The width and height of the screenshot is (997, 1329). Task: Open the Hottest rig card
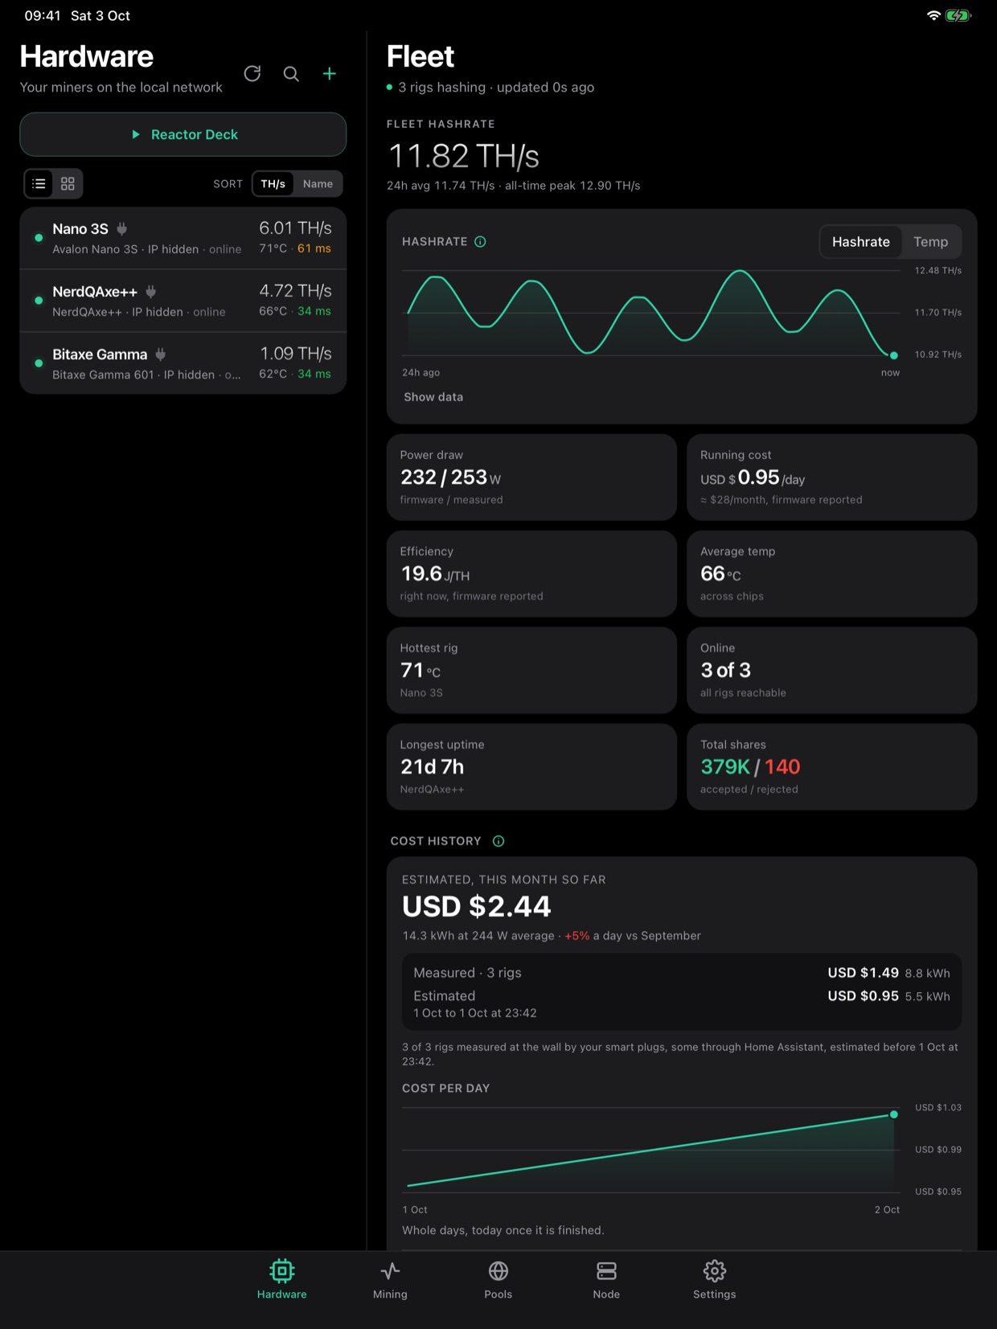tap(531, 671)
